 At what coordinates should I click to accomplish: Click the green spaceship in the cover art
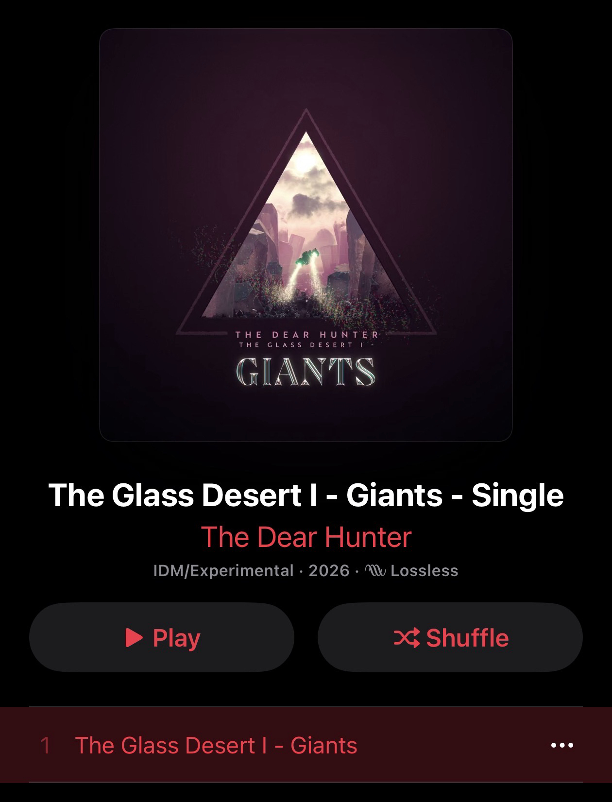point(307,256)
